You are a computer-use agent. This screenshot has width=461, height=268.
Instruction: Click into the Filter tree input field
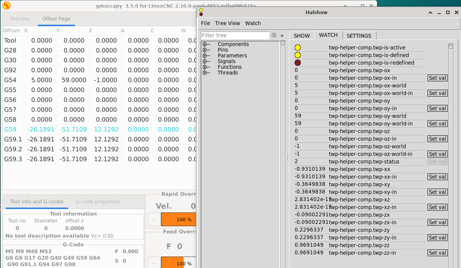235,35
